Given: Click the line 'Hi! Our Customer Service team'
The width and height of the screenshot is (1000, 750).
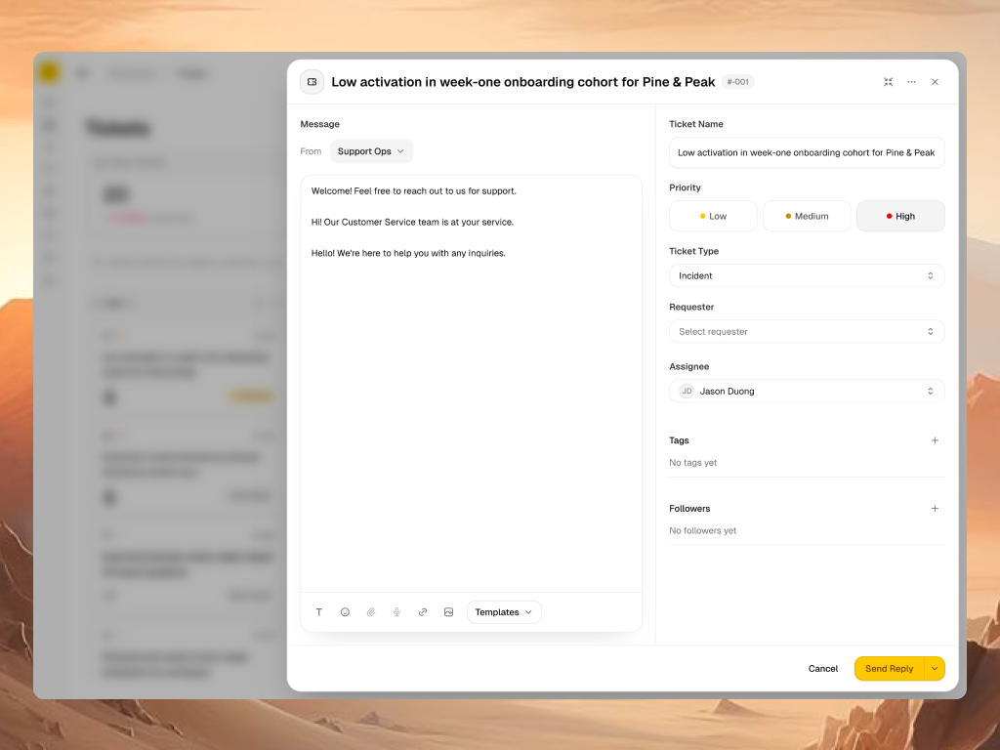Looking at the screenshot, I should pyautogui.click(x=413, y=222).
